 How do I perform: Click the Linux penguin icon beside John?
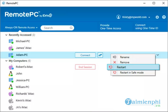11,74
